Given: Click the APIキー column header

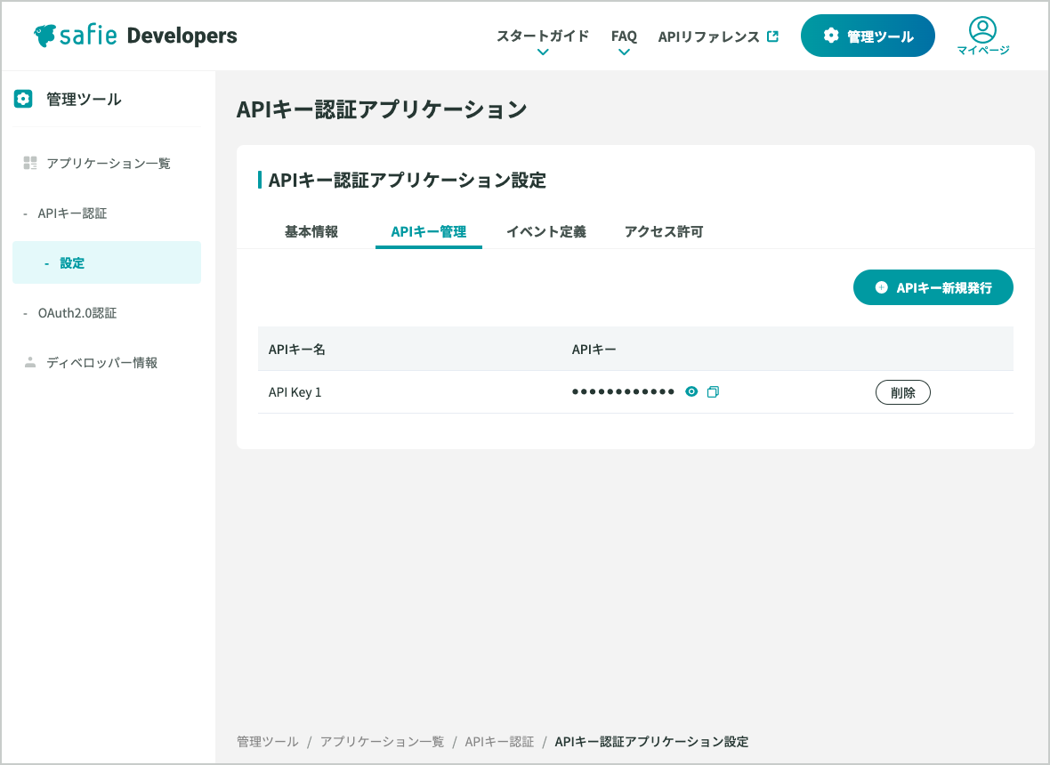Looking at the screenshot, I should click(594, 350).
